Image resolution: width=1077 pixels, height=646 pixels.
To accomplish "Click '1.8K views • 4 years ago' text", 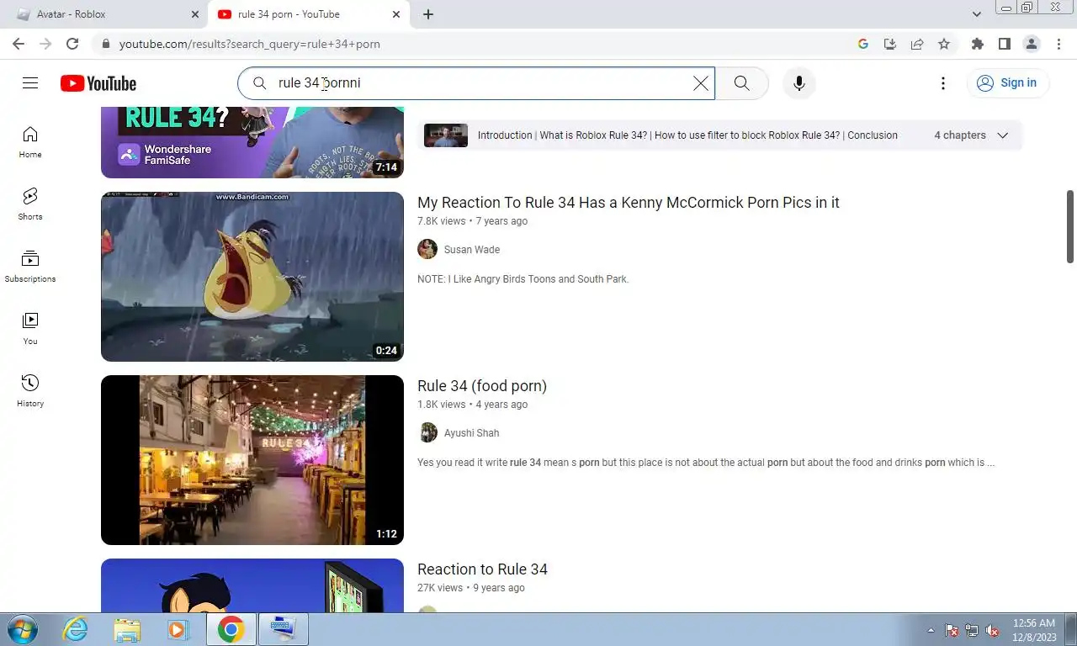I will (472, 405).
